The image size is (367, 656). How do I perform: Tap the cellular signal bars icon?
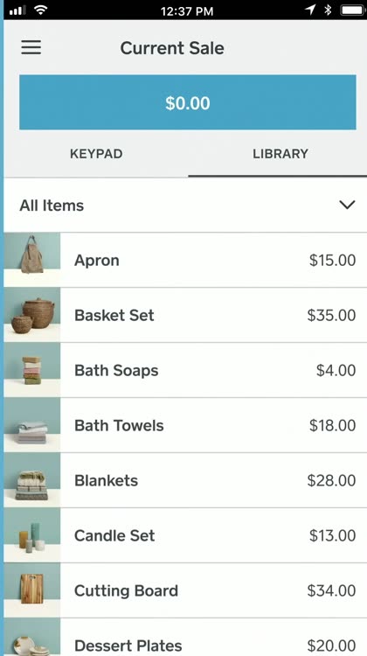(18, 10)
